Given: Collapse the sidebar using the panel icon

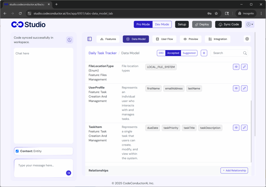Looking at the screenshot, I should click(x=89, y=39).
